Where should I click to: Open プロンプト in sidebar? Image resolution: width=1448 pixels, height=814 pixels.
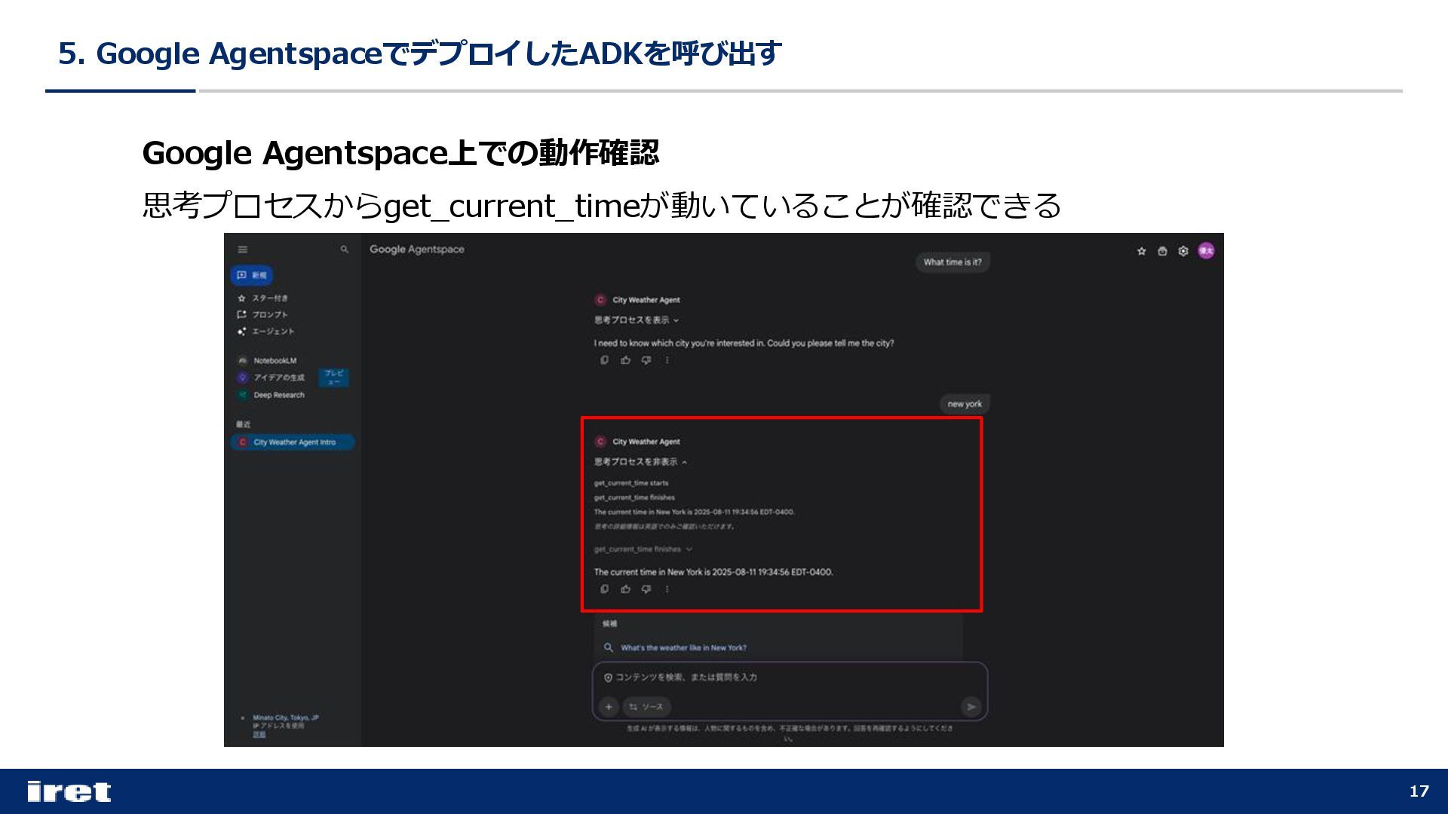click(x=262, y=315)
